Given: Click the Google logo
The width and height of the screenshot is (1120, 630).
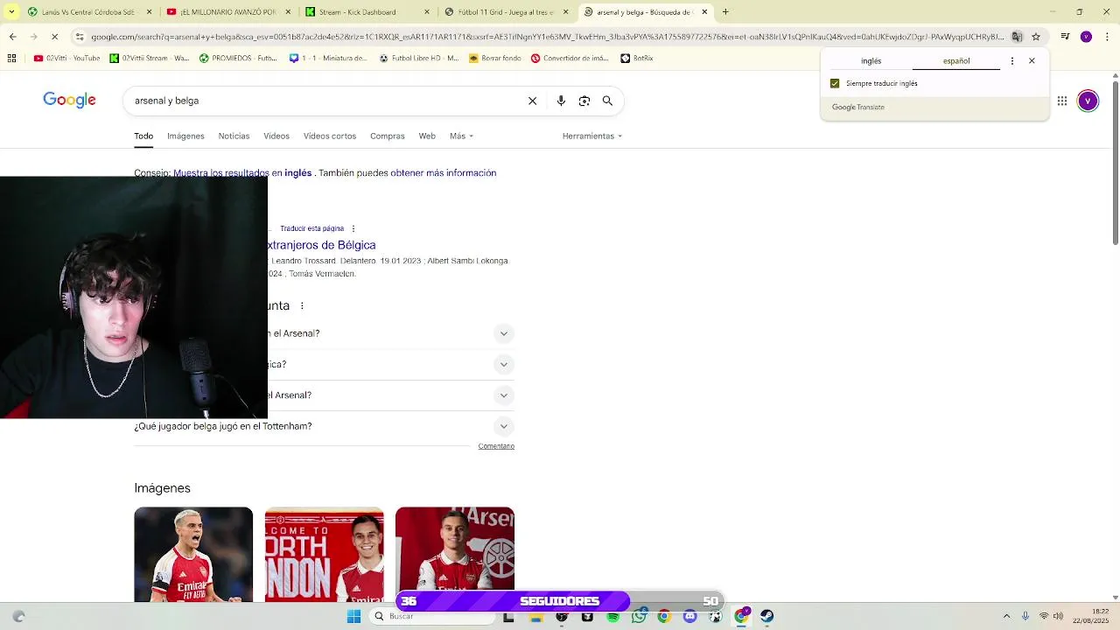Looking at the screenshot, I should pyautogui.click(x=69, y=100).
